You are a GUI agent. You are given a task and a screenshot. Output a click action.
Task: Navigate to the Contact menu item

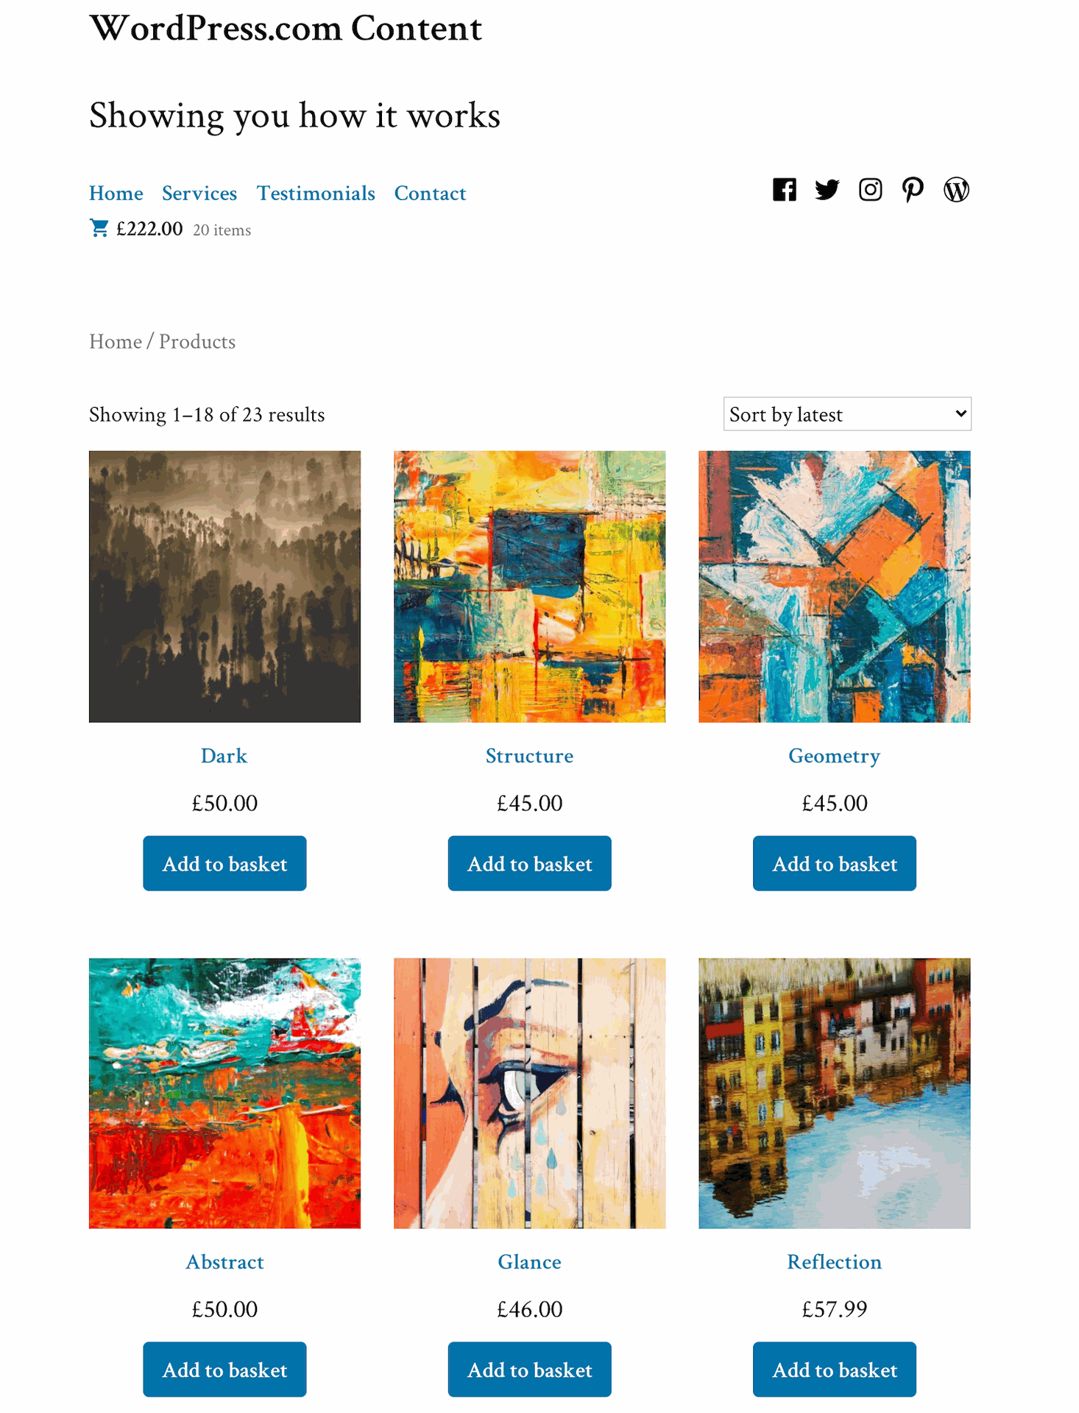coord(430,194)
